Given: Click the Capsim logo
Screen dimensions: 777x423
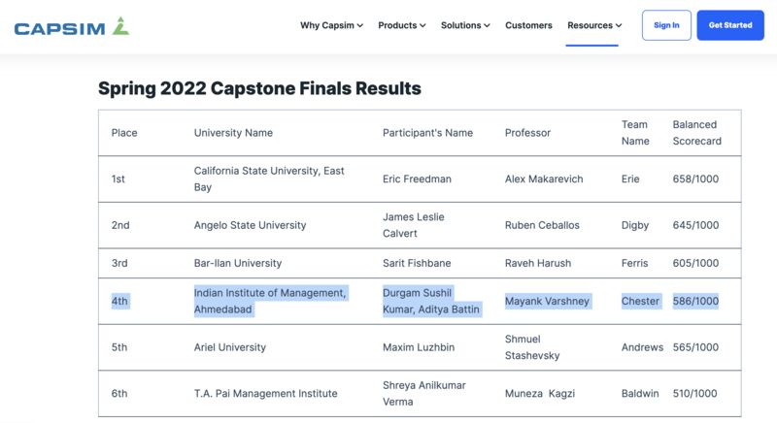Looking at the screenshot, I should pyautogui.click(x=72, y=26).
